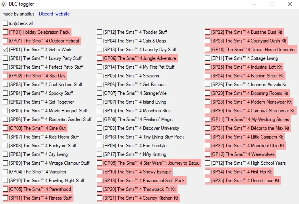Screen dimensions: 299x204
Task: Enable SP29 Blooming Rooms Kit
Action: [x=207, y=93]
